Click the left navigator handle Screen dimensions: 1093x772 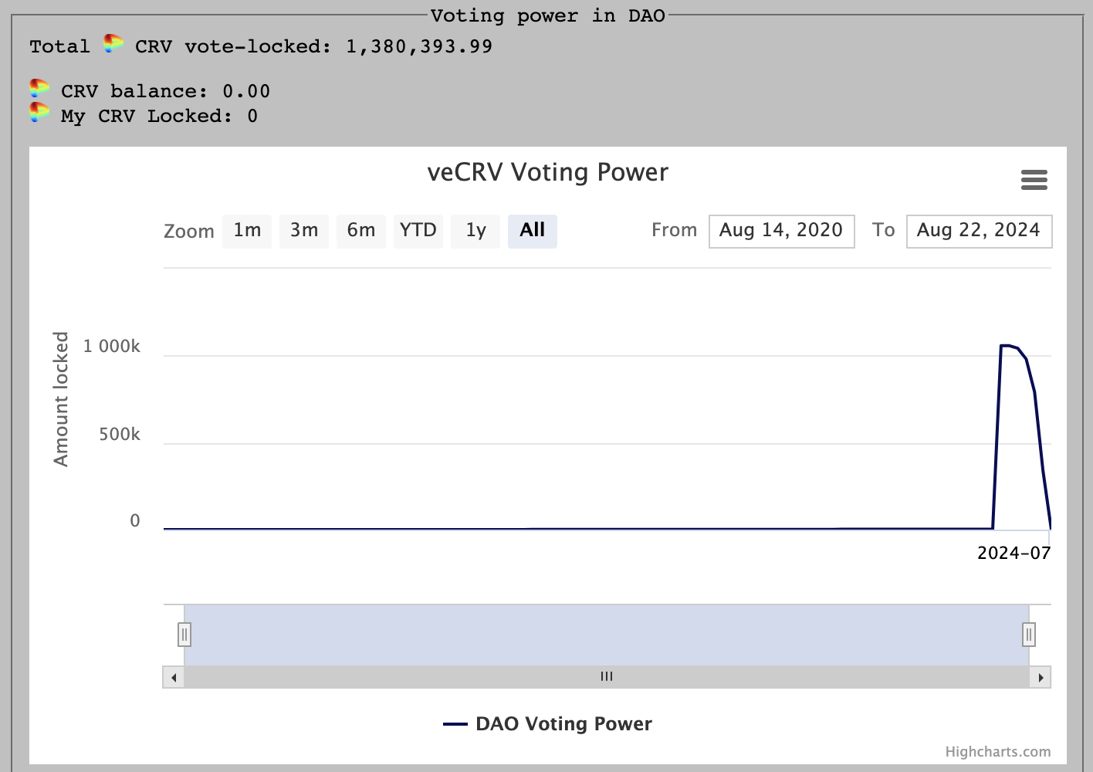(x=184, y=635)
